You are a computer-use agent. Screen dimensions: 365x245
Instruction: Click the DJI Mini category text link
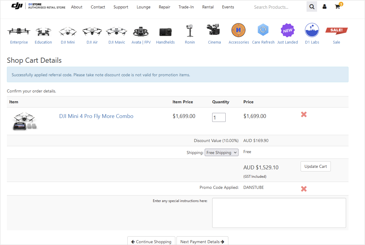pos(68,42)
